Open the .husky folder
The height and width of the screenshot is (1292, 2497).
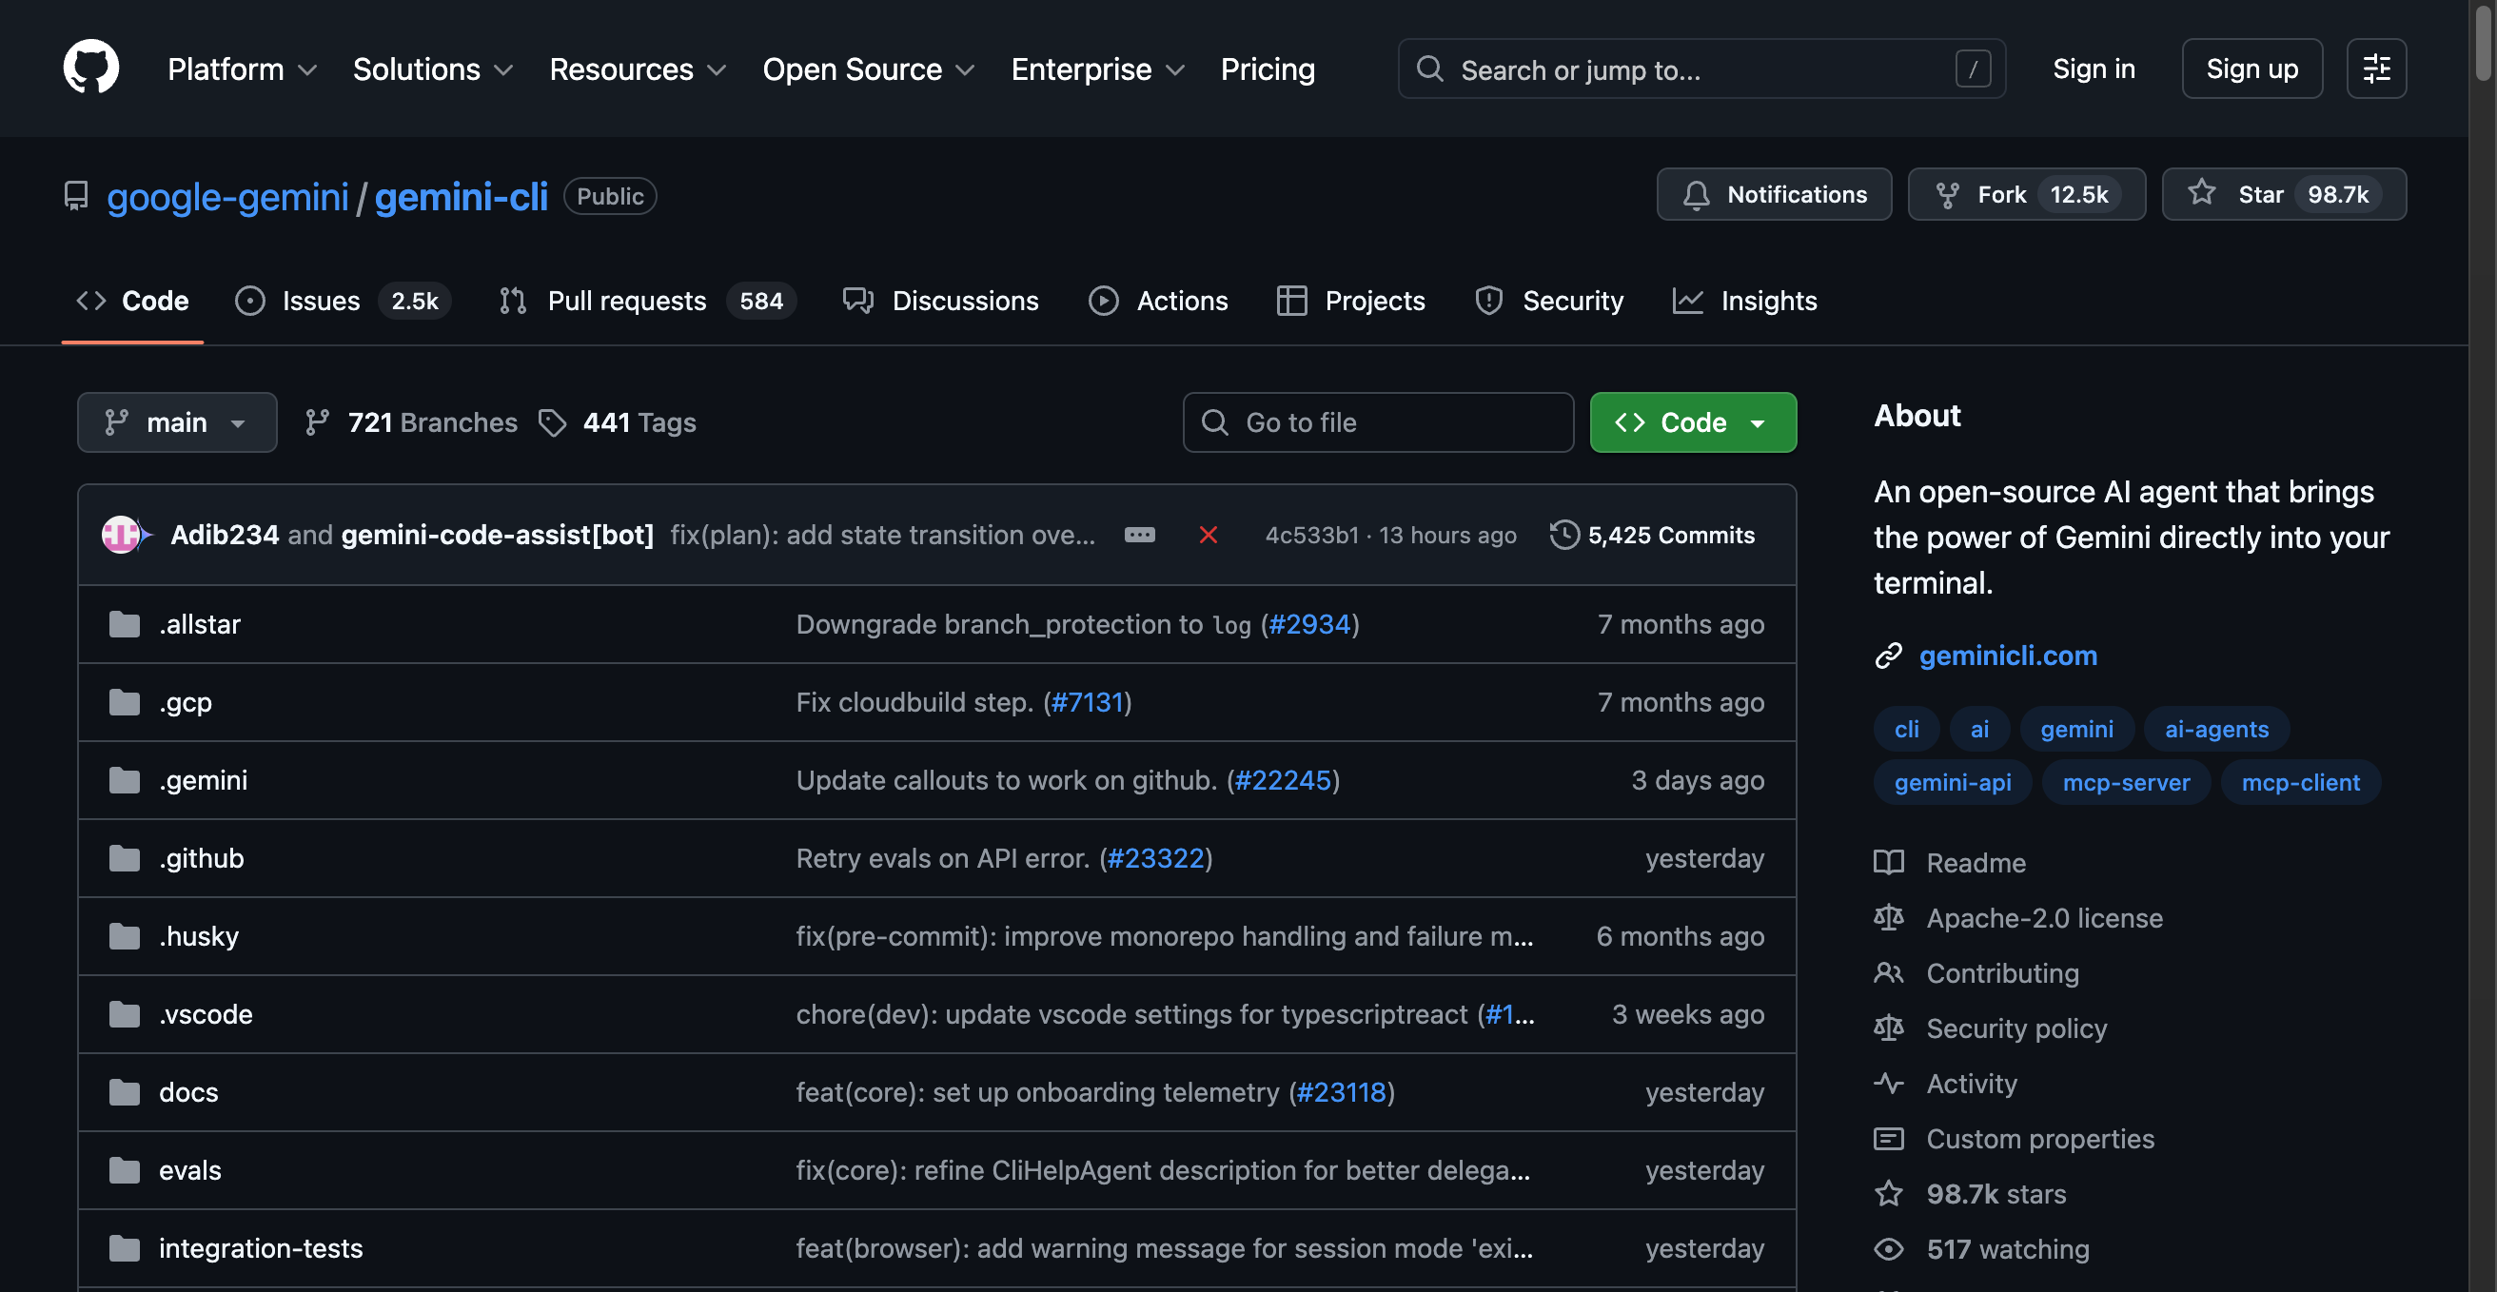point(199,936)
